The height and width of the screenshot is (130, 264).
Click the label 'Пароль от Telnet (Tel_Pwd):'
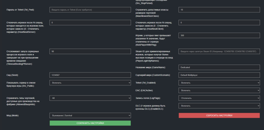pos(20,10)
